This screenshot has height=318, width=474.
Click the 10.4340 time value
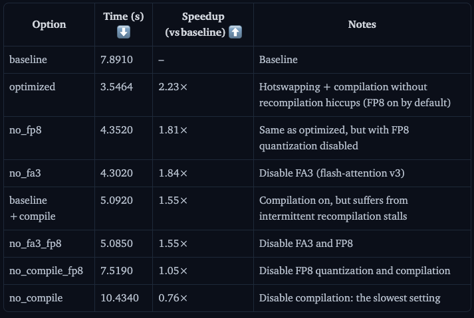click(x=120, y=298)
